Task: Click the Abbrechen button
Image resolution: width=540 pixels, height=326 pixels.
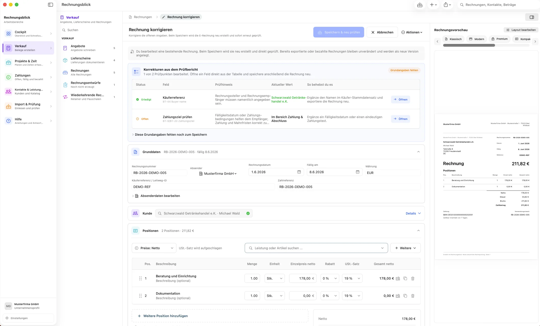Action: tap(382, 32)
